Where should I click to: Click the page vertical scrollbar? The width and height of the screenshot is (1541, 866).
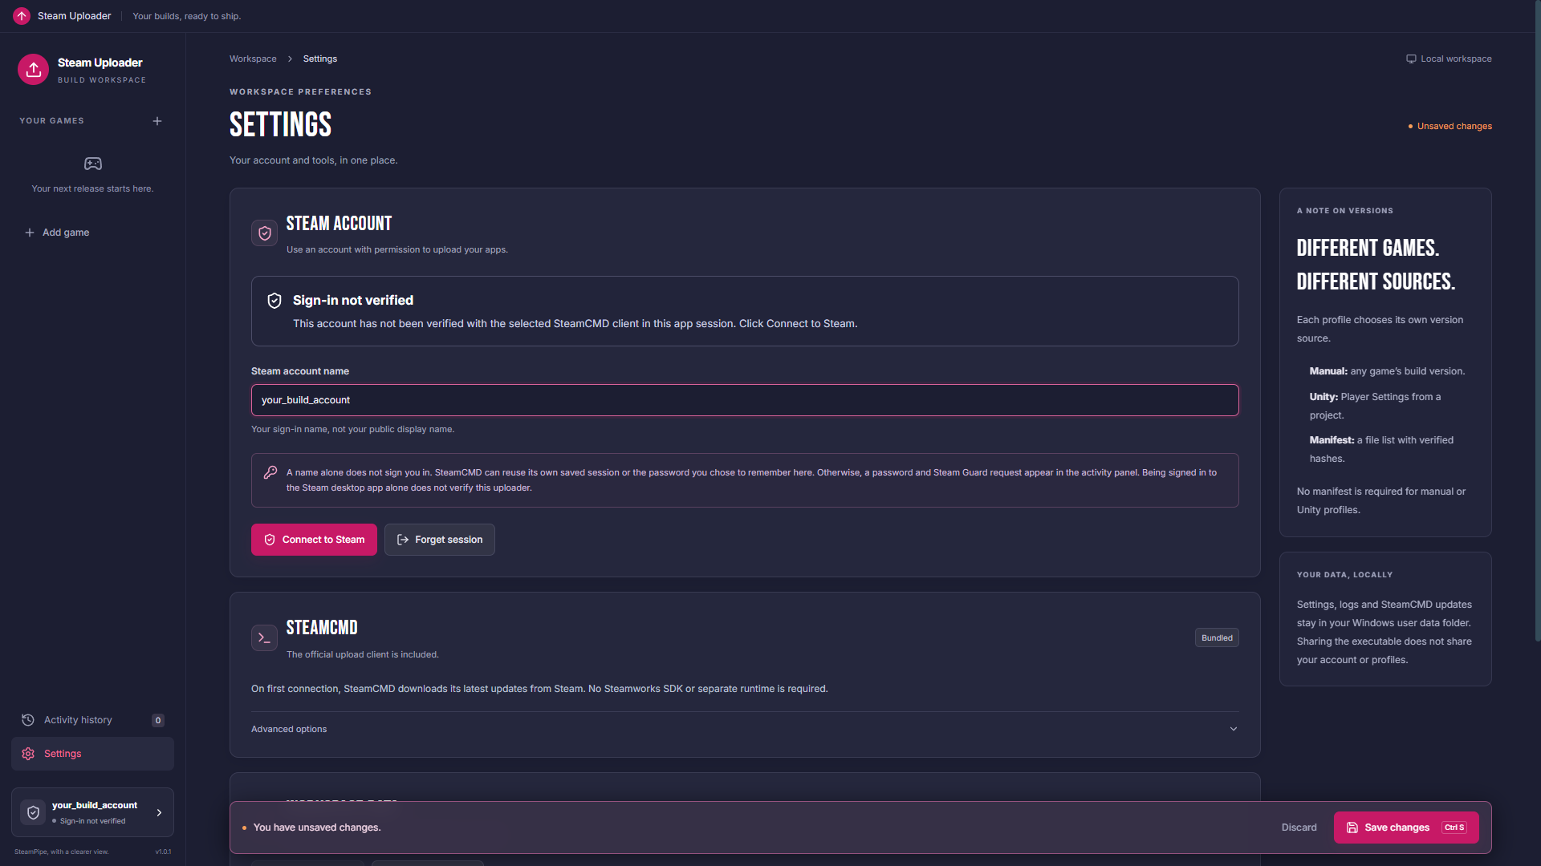click(1538, 321)
